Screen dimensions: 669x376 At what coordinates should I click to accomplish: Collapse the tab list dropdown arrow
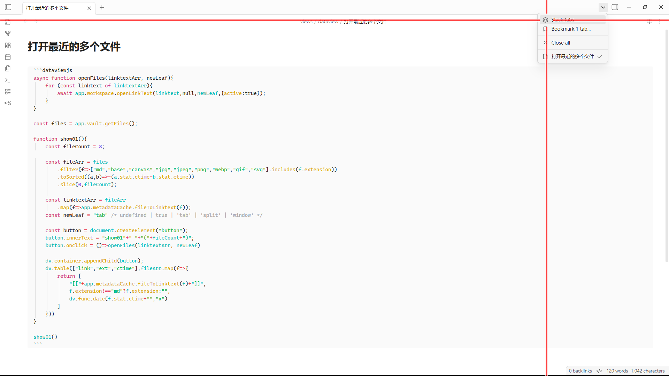(603, 7)
